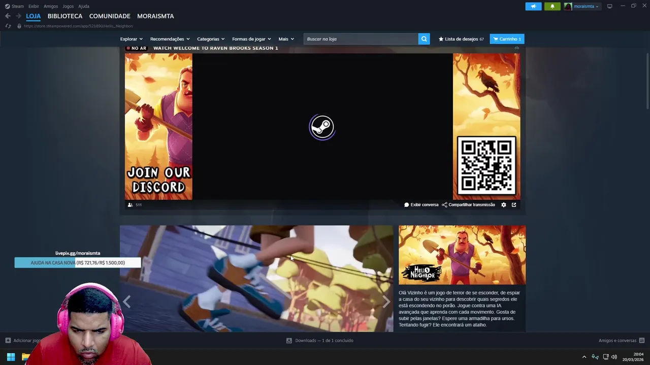Click the broadcast title Watch Welcome to Raven Brooks

tap(216, 48)
